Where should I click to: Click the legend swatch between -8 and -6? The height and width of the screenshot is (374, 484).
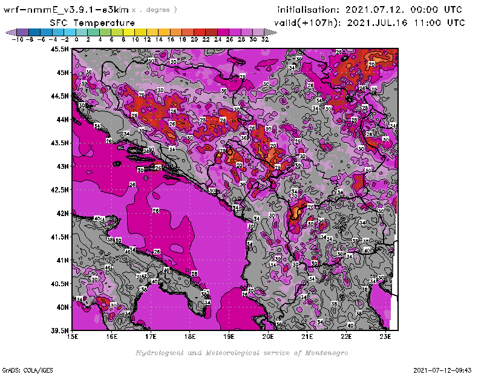[x=34, y=32]
